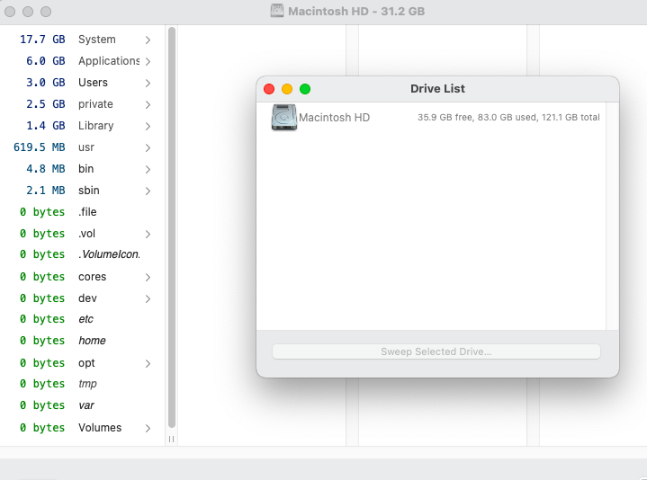The width and height of the screenshot is (647, 480).
Task: Select the etc entry
Action: (x=85, y=319)
